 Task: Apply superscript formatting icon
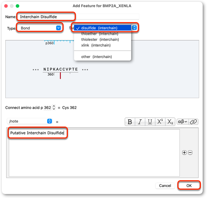tap(160, 121)
